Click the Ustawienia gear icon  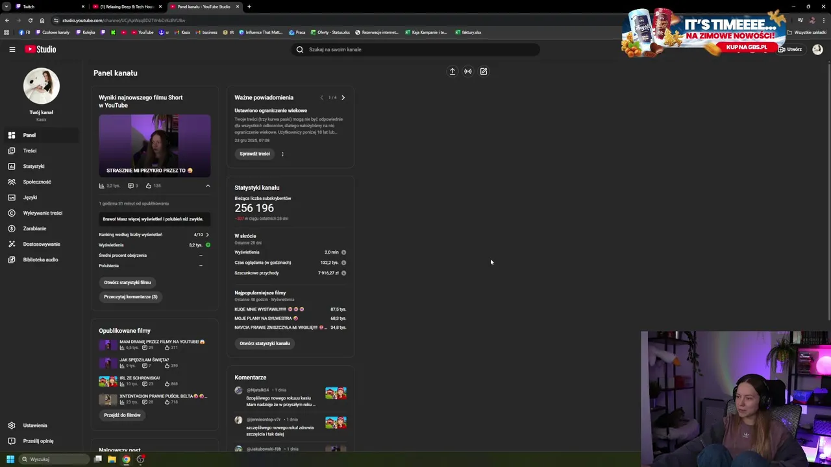(11, 425)
